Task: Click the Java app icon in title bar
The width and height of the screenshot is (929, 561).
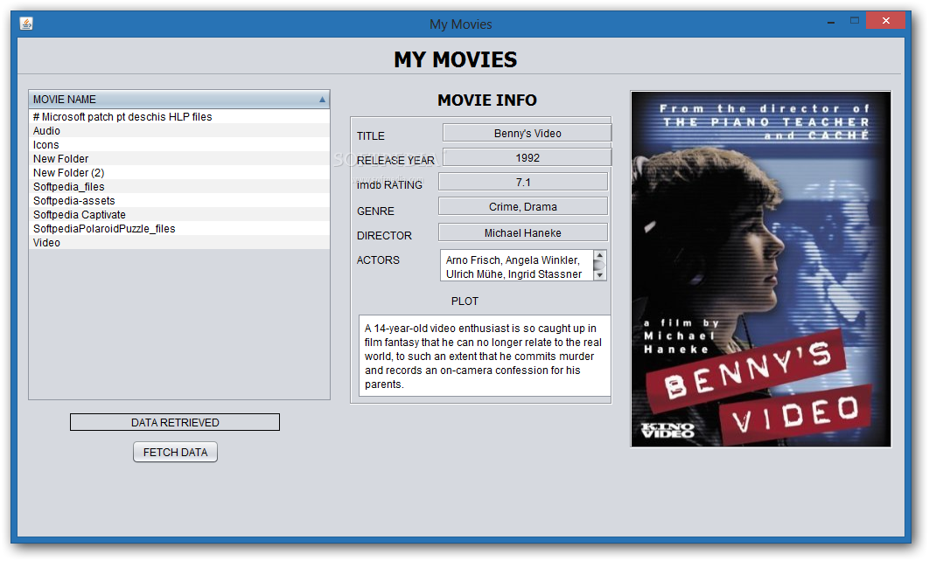Action: point(26,24)
